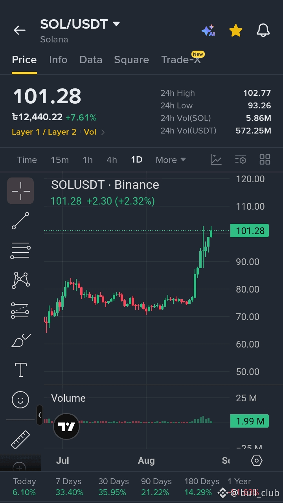283x503 pixels.
Task: Click the SOLUSDT · Binance chart title
Action: pos(105,185)
